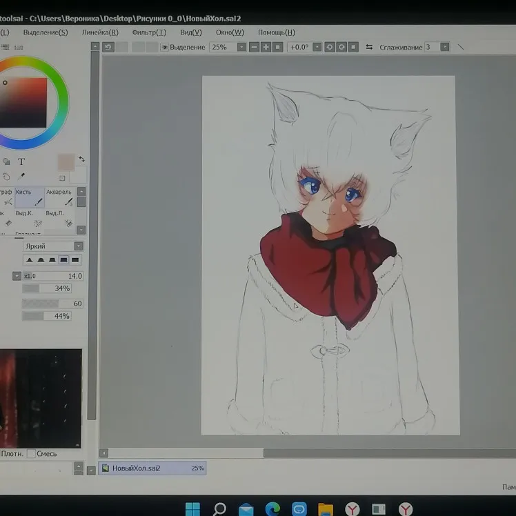
Task: Select the Text tool (T icon)
Action: tap(21, 161)
